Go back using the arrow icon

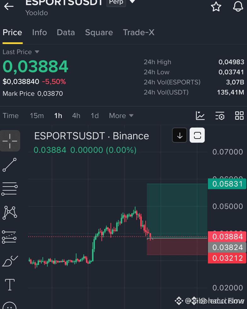pos(9,6)
